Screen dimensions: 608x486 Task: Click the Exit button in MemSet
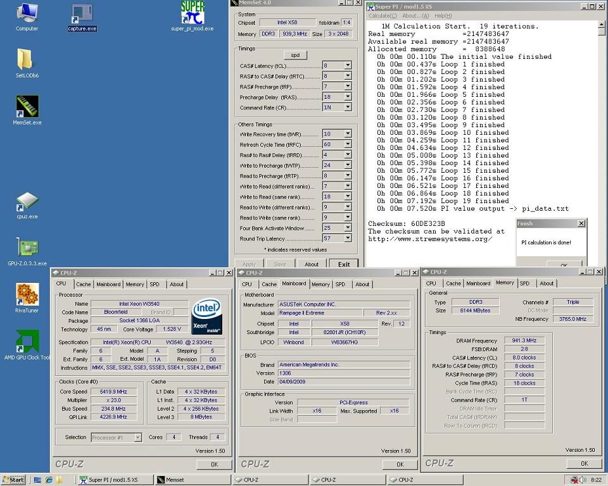[x=343, y=264]
